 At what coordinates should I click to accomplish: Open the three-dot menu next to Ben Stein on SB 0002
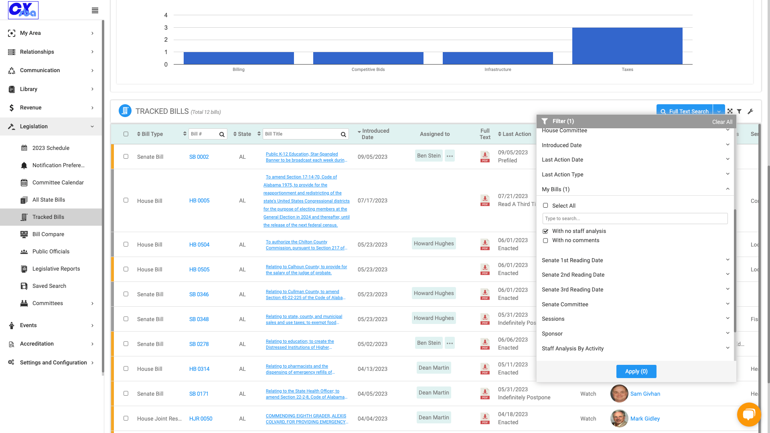(450, 156)
